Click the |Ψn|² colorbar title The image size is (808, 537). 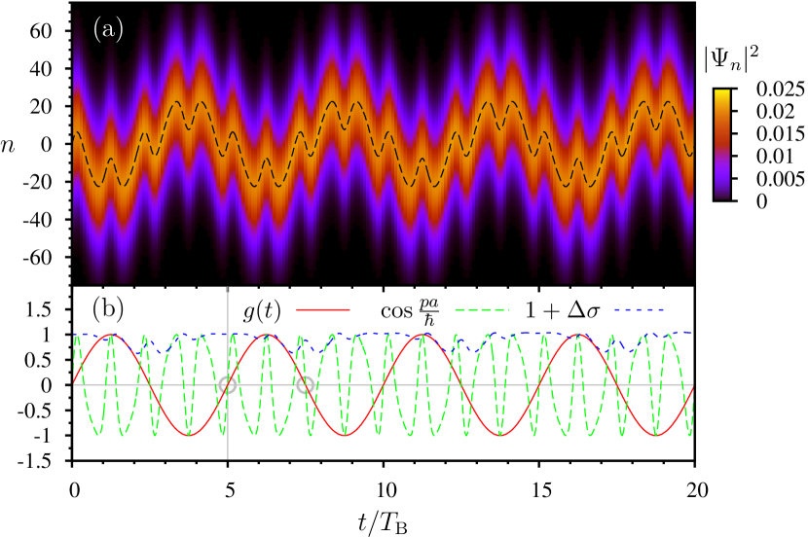[731, 59]
